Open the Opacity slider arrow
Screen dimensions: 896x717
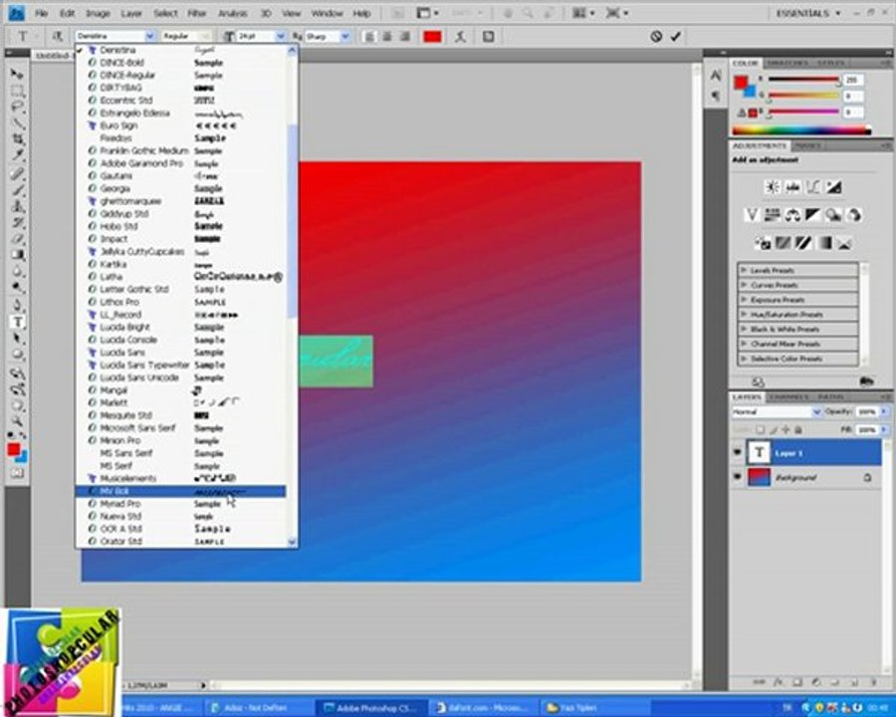[885, 411]
